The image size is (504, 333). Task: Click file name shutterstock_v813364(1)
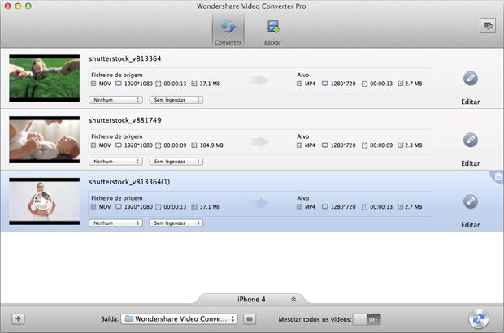click(x=129, y=182)
